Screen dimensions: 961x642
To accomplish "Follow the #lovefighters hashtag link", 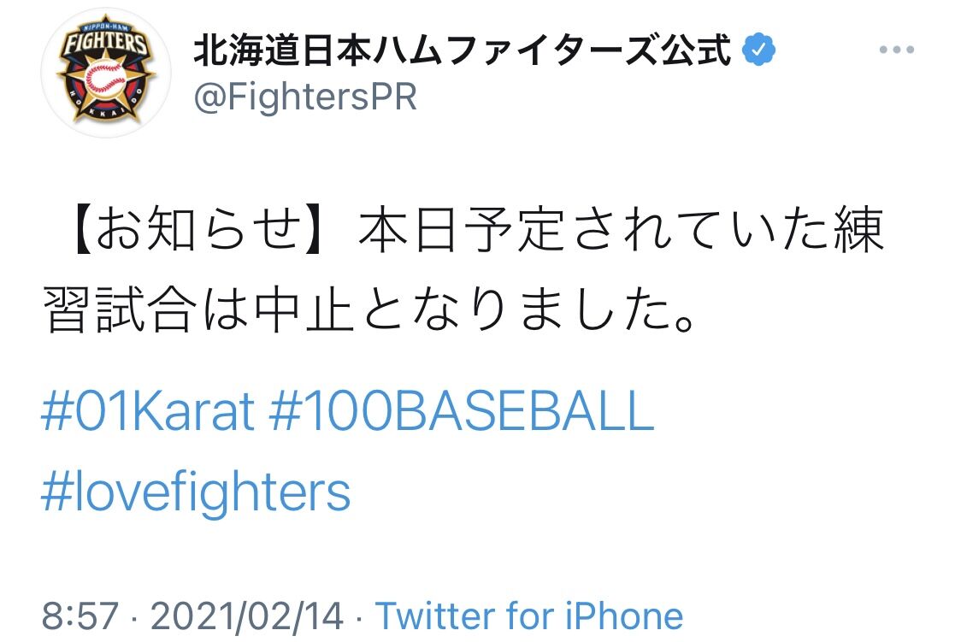I will click(196, 492).
